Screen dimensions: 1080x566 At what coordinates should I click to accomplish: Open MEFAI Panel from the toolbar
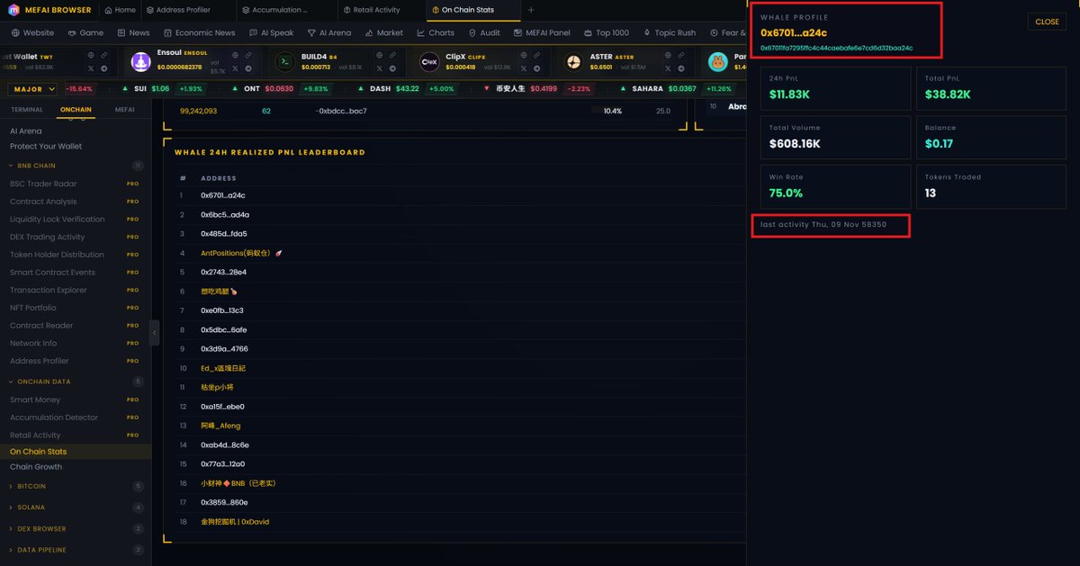(542, 32)
